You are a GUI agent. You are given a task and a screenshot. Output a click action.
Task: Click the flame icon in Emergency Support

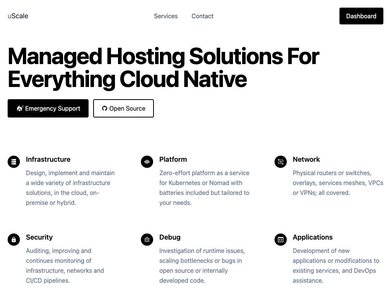20,108
